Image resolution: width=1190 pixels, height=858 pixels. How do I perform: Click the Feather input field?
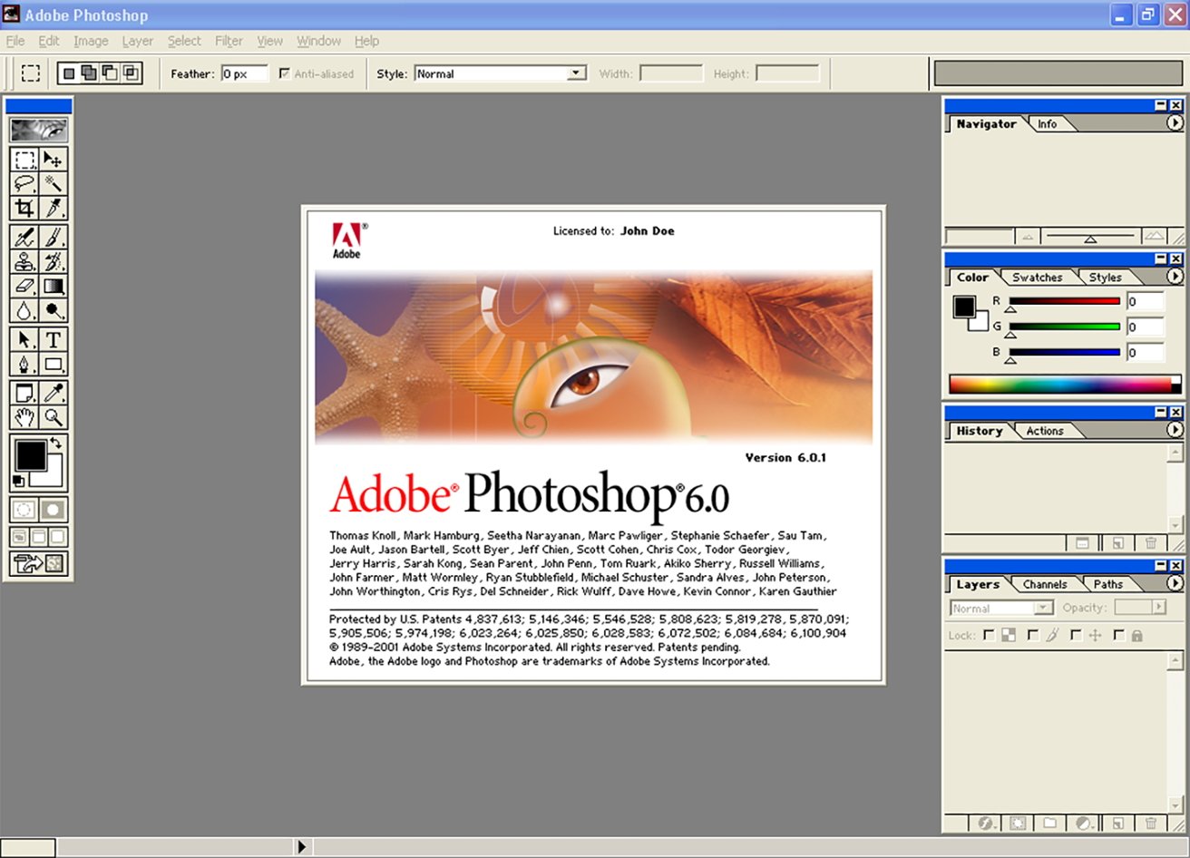point(243,73)
